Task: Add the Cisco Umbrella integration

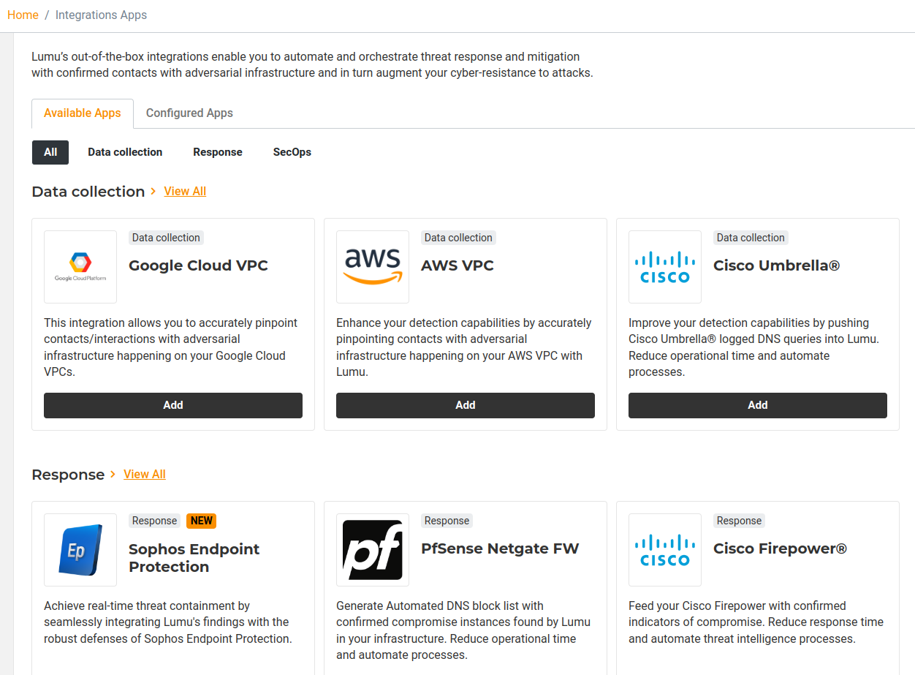Action: pyautogui.click(x=758, y=405)
